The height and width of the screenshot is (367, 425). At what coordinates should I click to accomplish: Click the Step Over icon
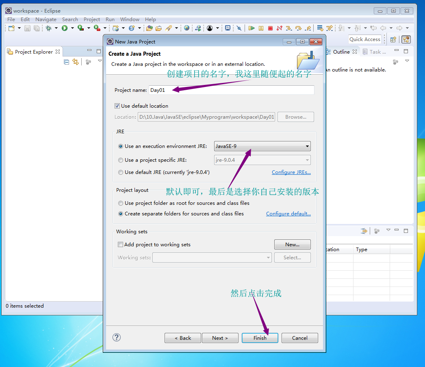[x=298, y=28]
